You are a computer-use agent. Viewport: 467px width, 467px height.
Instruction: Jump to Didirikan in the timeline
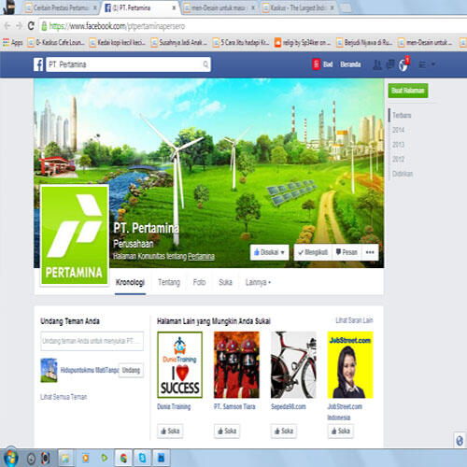pos(403,174)
